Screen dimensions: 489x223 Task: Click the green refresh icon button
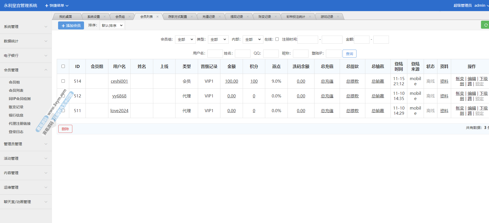tap(485, 25)
